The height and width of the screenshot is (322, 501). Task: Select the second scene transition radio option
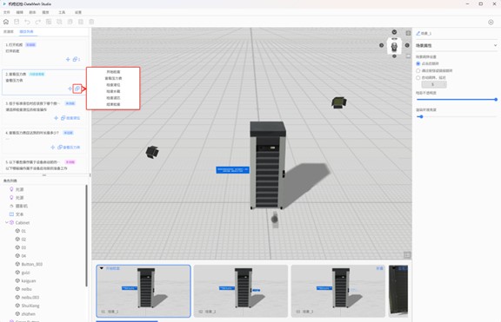[417, 70]
